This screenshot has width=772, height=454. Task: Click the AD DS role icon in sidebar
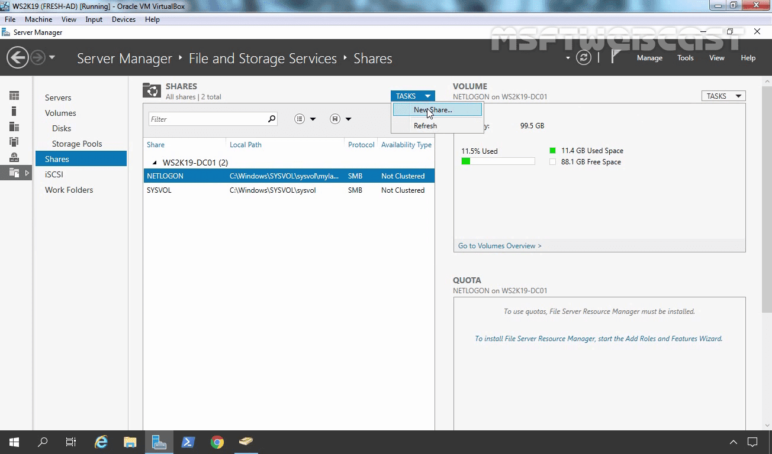[14, 142]
